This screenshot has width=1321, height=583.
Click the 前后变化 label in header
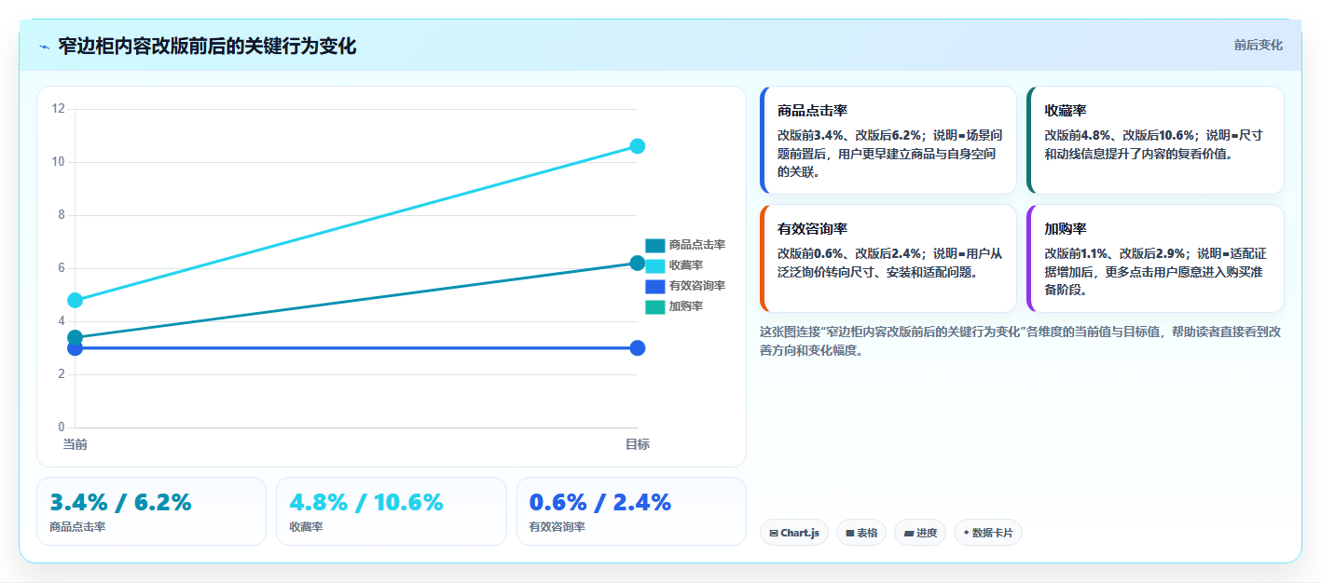click(x=1258, y=45)
